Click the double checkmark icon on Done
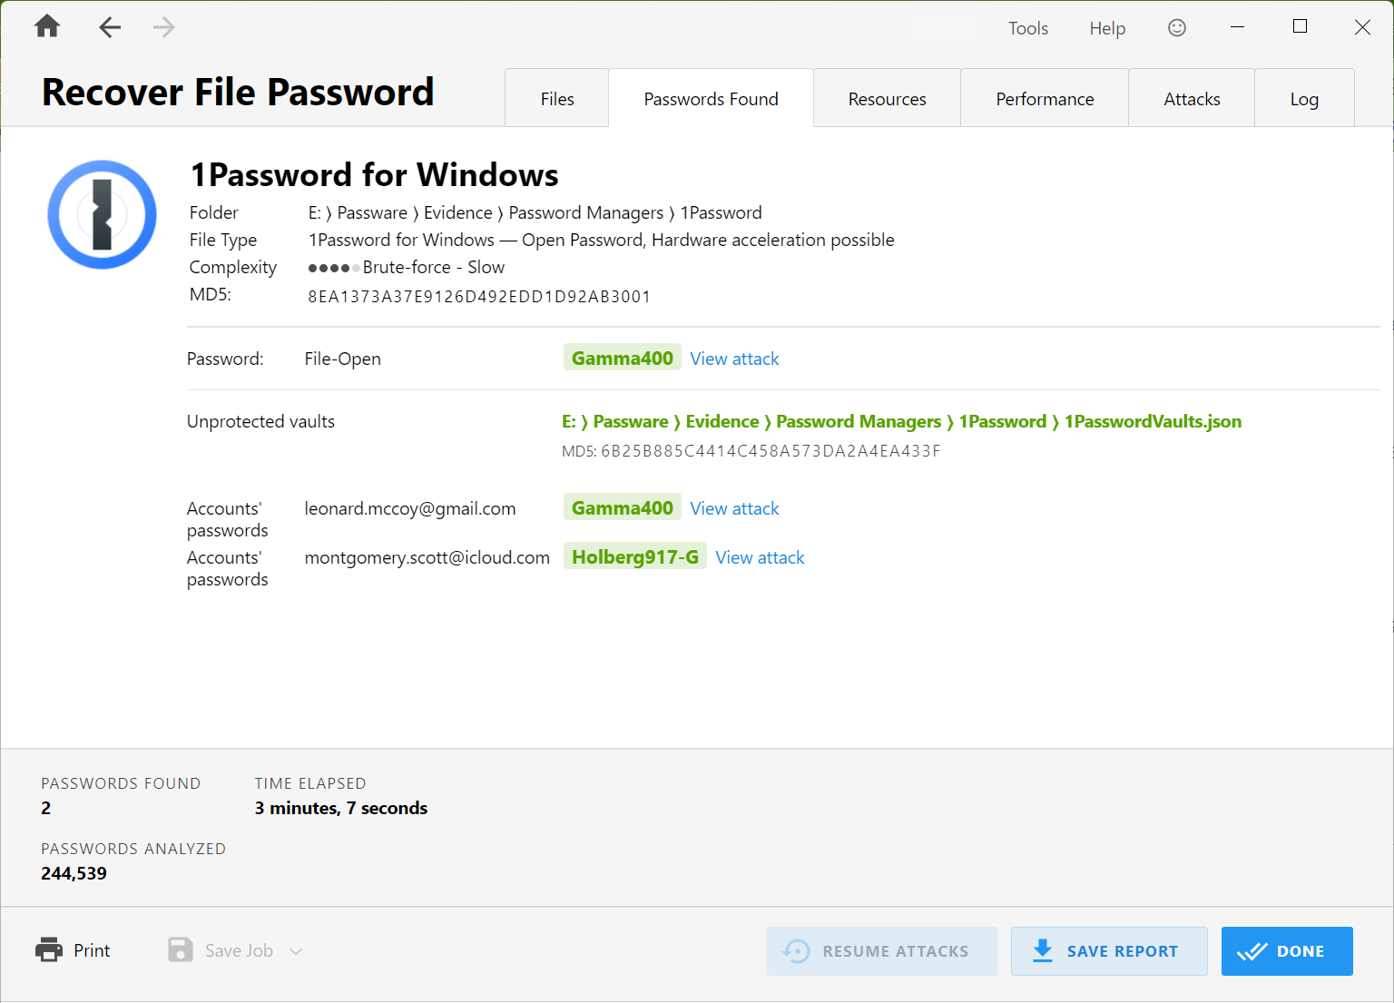Screen dimensions: 1394x1003 coord(1255,950)
